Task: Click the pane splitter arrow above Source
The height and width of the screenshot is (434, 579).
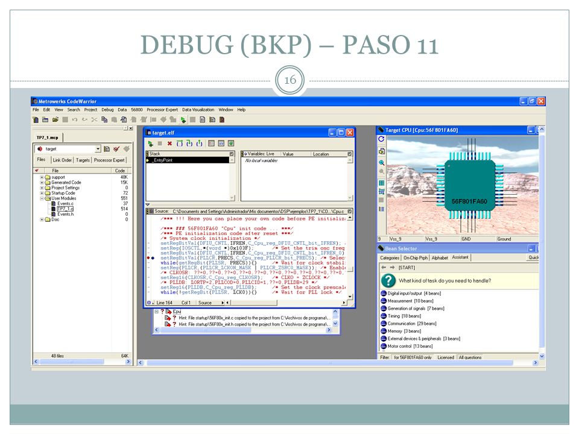Action: pos(148,204)
